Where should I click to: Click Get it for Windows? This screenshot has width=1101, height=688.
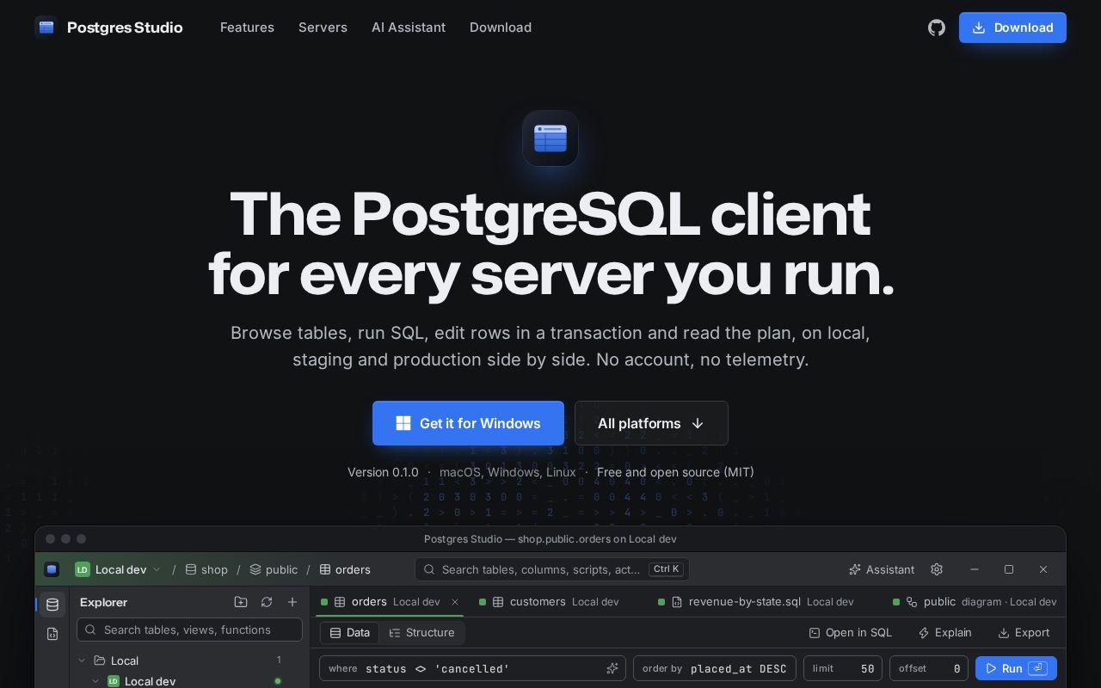468,423
